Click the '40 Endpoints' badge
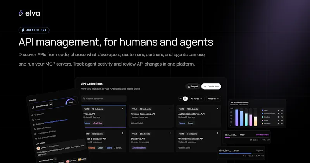 pyautogui.click(x=145, y=109)
